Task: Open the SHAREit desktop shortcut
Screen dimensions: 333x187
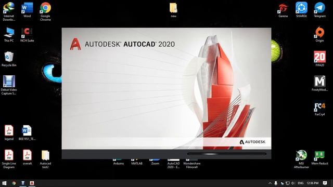Action: tap(301, 10)
